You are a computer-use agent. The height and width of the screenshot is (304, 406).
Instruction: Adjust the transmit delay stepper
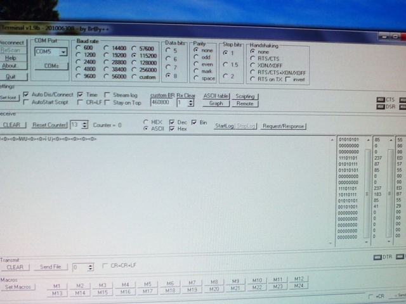pos(90,267)
